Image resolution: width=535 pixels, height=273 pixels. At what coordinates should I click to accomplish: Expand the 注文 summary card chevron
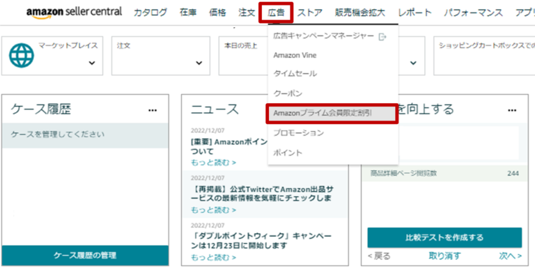(199, 63)
